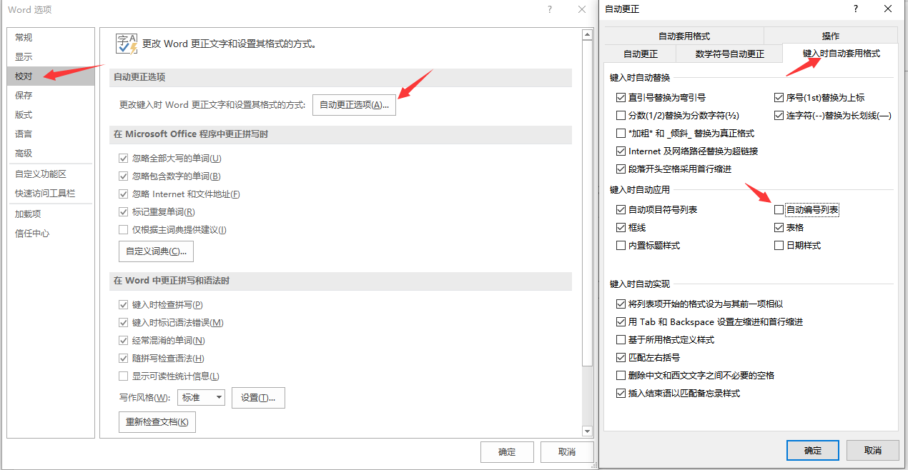Cancel the Word 选项 dialog
Screen dimensions: 908x470
567,451
